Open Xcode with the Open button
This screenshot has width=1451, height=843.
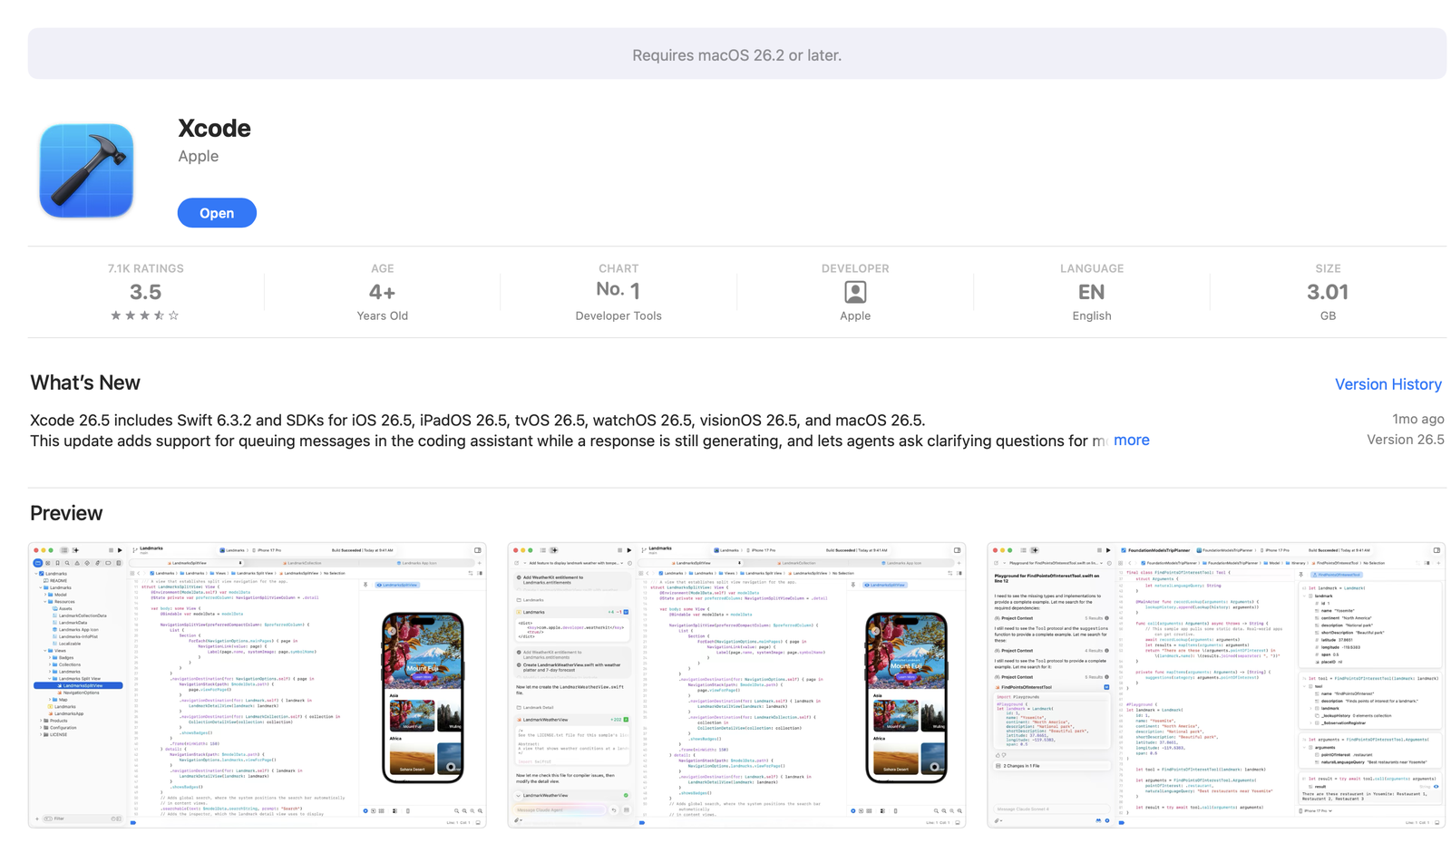(217, 213)
